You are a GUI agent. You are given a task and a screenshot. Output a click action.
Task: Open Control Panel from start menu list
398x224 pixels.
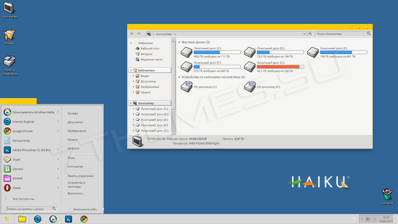(80, 175)
